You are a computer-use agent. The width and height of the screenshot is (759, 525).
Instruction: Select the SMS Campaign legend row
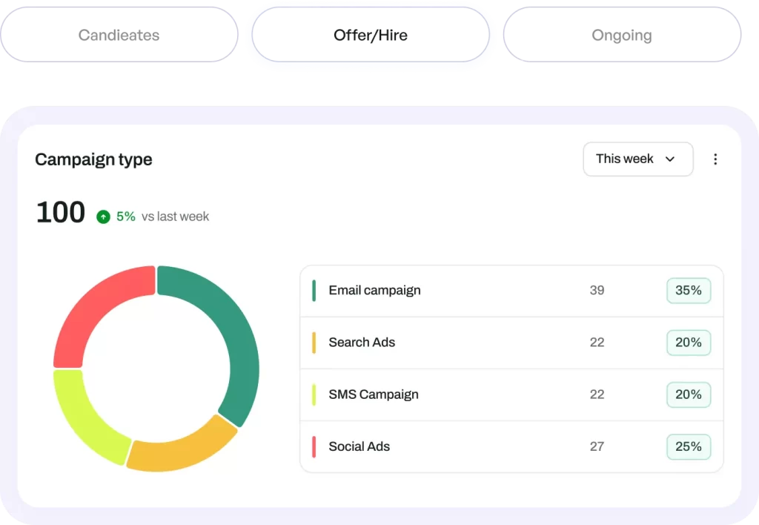click(x=511, y=394)
